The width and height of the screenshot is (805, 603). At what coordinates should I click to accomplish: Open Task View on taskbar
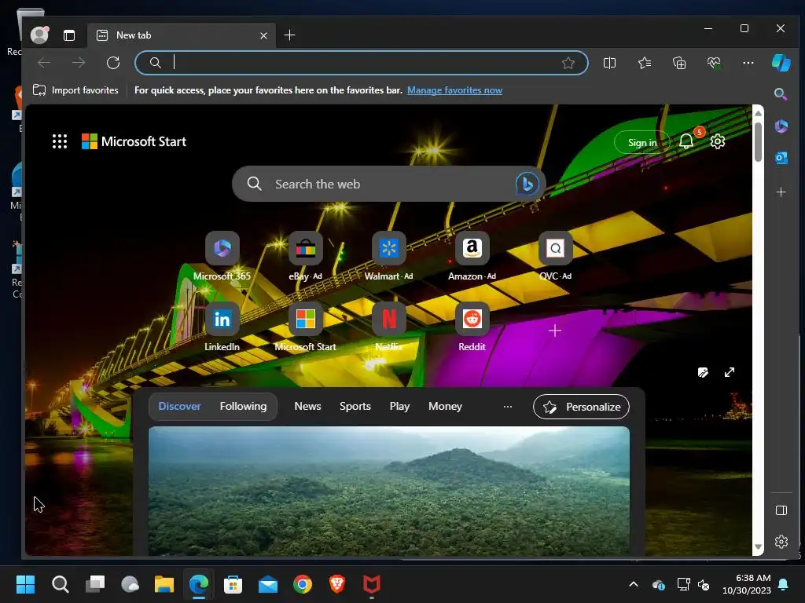(x=95, y=584)
